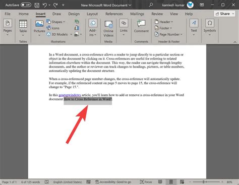Click the zoom slider handle
Image resolution: width=239 pixels, height=185 pixels.
[204, 182]
